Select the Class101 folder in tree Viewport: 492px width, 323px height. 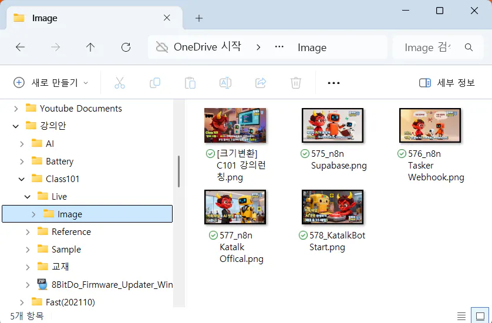[x=62, y=179]
